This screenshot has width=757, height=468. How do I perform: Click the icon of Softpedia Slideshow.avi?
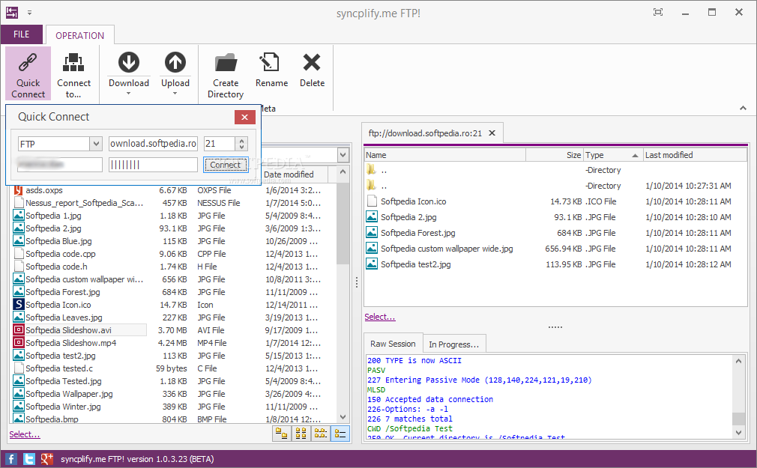coord(18,330)
